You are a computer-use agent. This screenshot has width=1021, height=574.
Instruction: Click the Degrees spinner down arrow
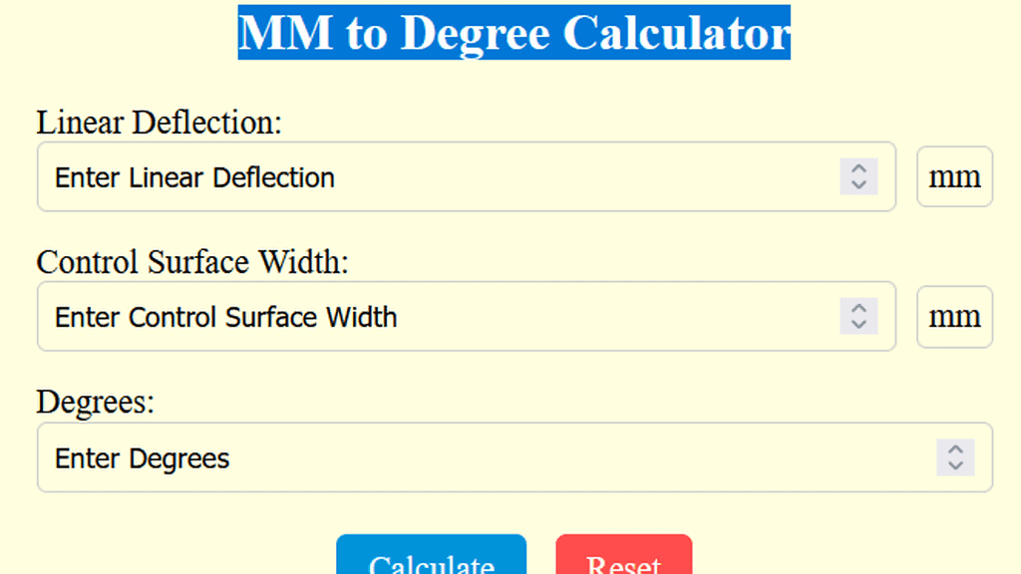955,465
